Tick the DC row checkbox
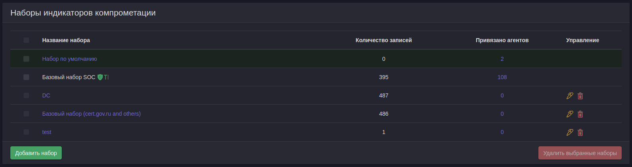Screen dimensions: 632x167 [26, 95]
